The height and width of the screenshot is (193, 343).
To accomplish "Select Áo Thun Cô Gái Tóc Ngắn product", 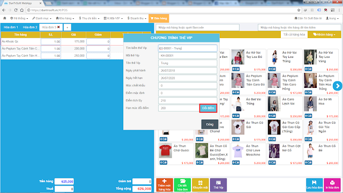I will tap(321, 131).
